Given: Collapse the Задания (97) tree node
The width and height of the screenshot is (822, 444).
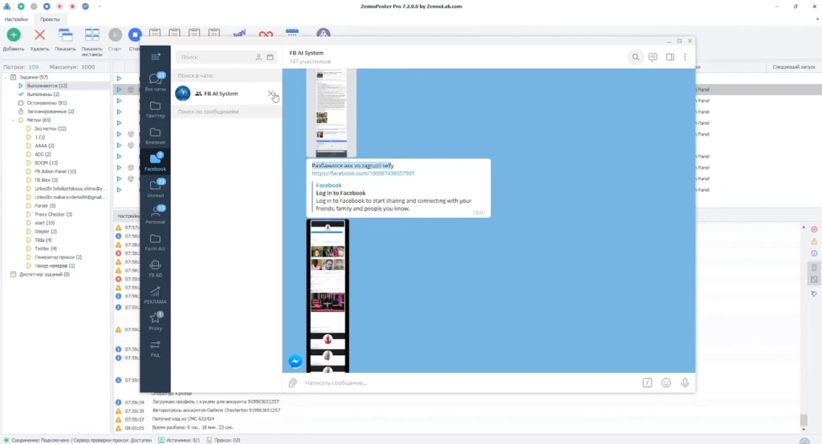Looking at the screenshot, I should [x=6, y=77].
